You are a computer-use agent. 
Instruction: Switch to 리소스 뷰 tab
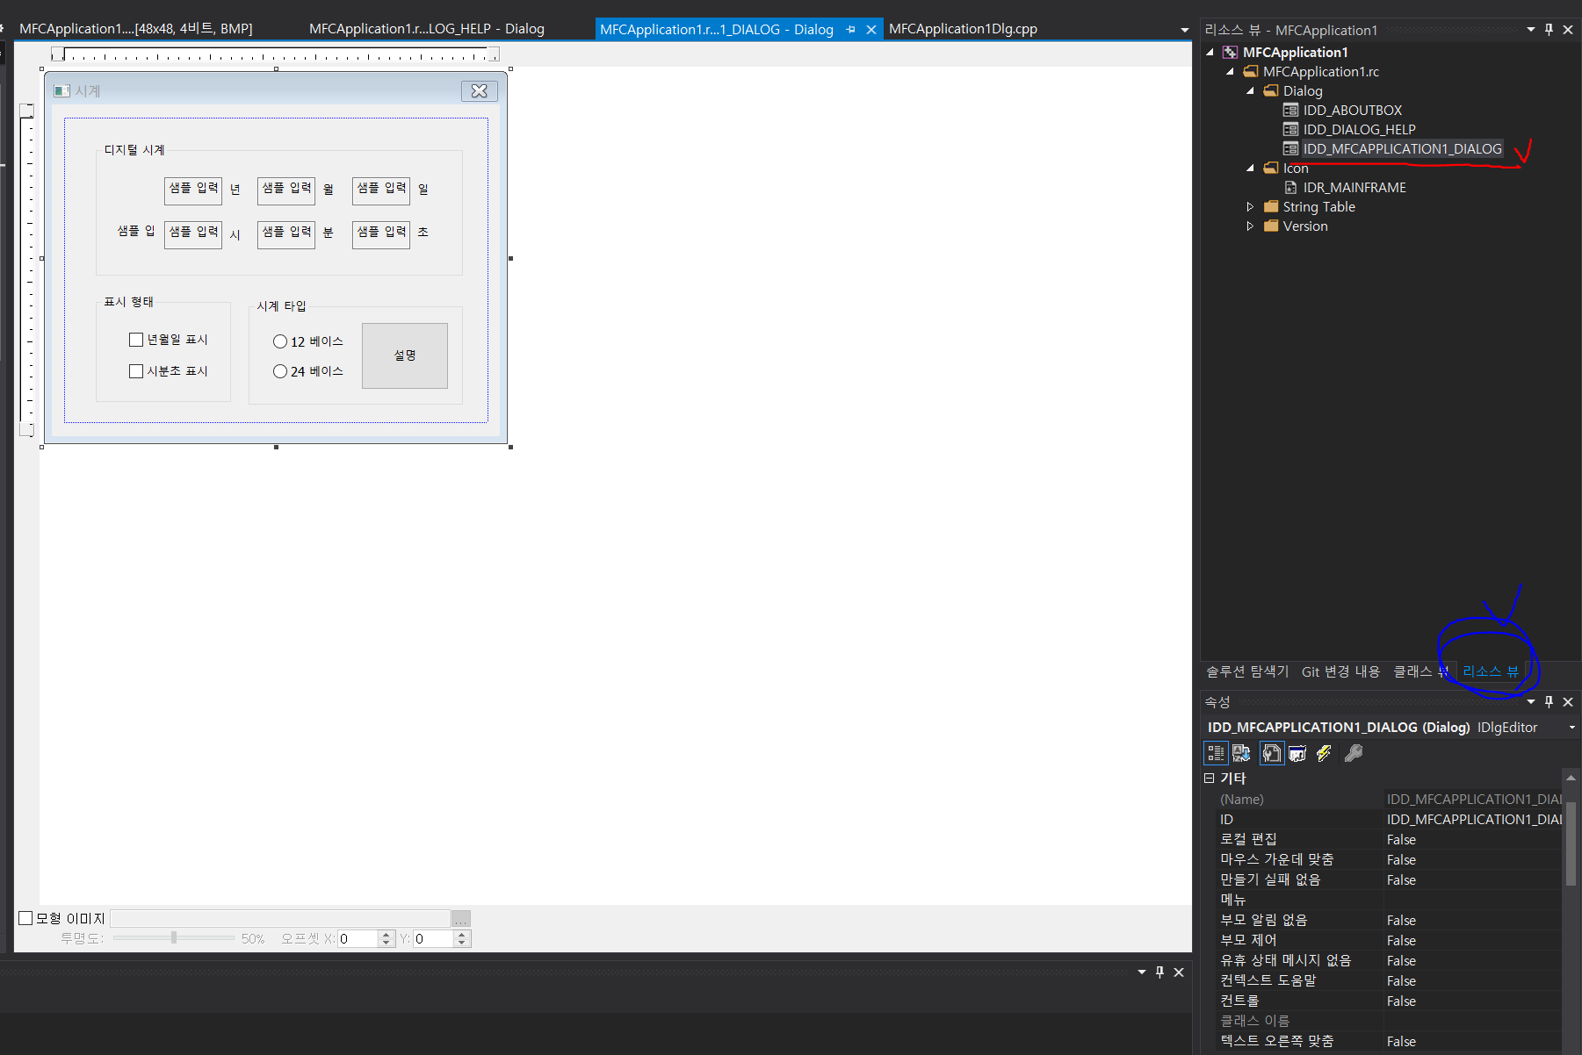1490,671
